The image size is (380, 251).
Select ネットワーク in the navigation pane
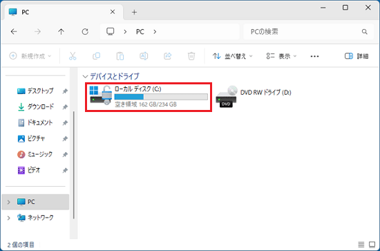tap(35, 218)
